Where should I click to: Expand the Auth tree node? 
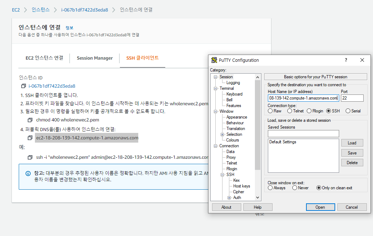[x=229, y=198]
